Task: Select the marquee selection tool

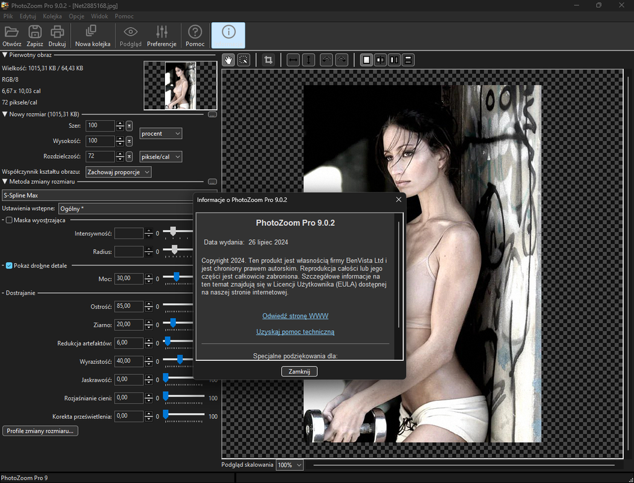Action: pyautogui.click(x=244, y=60)
